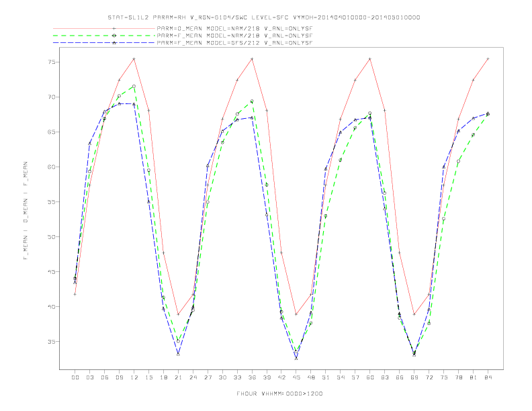Click x-axis hour label 84
The width and height of the screenshot is (532, 411).
click(x=488, y=377)
